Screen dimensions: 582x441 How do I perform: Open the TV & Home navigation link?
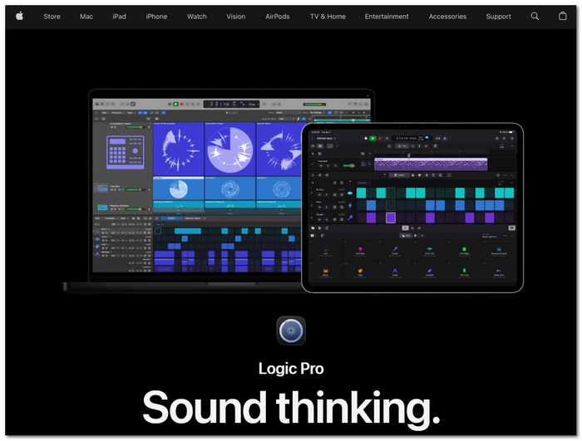tap(328, 17)
